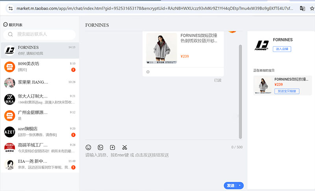The width and height of the screenshot is (315, 191).
Task: Expand the send button dropdown arrow
Action: tap(240, 185)
